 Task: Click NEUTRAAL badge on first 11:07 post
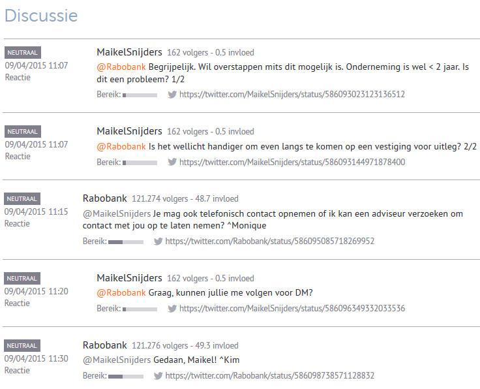click(23, 53)
